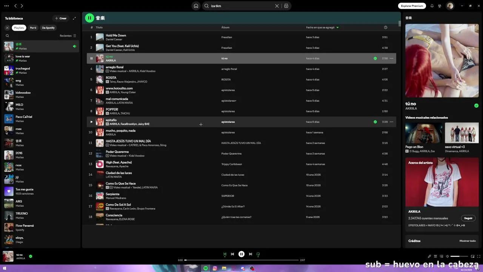Open the "sexo virtual <3" related video

click(462, 137)
